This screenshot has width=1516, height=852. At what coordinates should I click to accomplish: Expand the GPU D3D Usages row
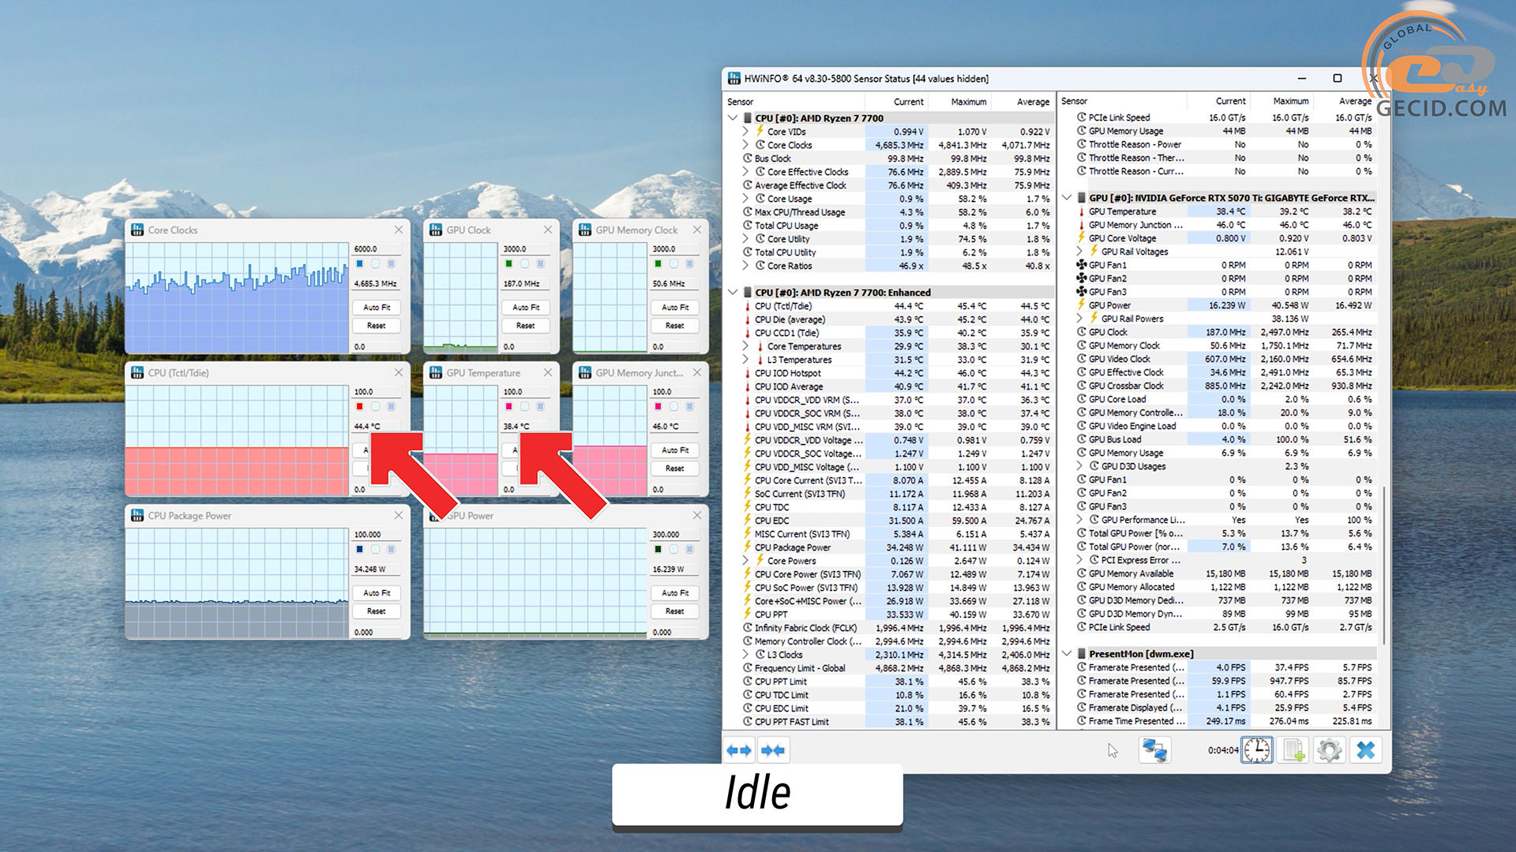click(x=1079, y=466)
